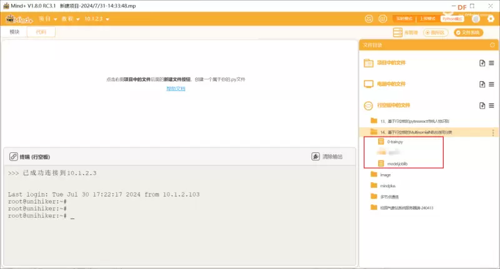Image resolution: width=500 pixels, height=269 pixels.
Task: Open the 教程 tutorials menu
Action: point(70,19)
